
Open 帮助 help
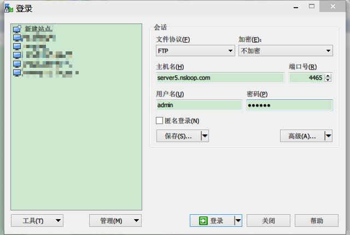coord(317,221)
